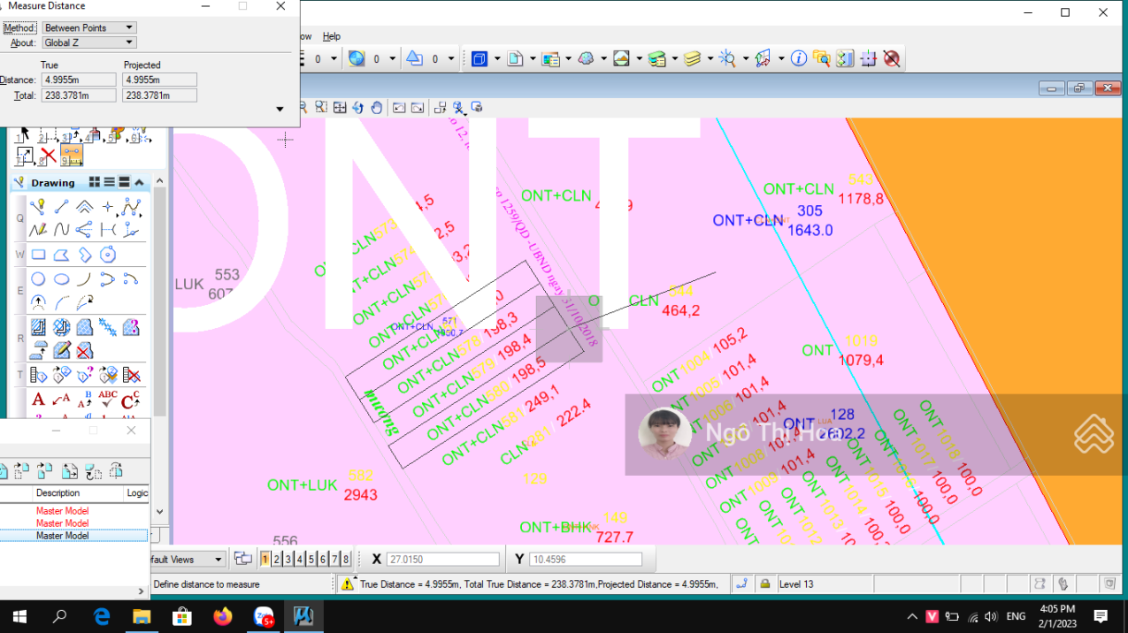This screenshot has height=633, width=1128.
Task: Activate the Measure Distance tool icon
Action: [72, 156]
